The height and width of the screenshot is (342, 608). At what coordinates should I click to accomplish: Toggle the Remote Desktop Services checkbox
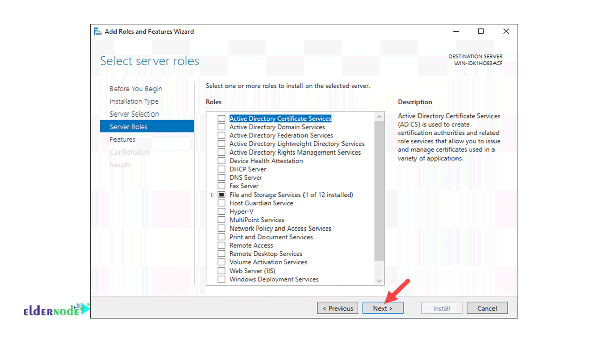(221, 253)
